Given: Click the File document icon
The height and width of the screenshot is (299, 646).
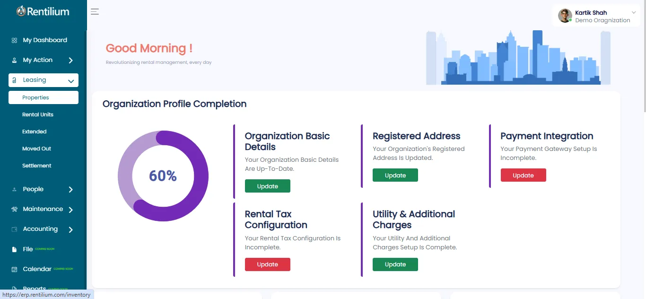Looking at the screenshot, I should (x=14, y=249).
